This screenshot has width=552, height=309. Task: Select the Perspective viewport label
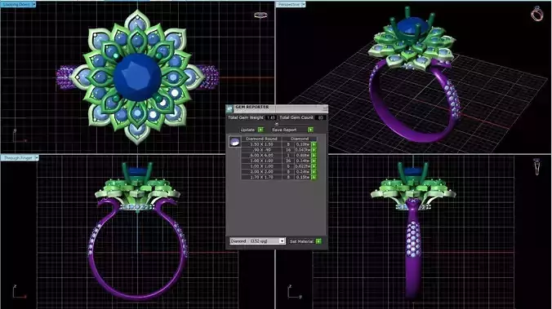(289, 5)
